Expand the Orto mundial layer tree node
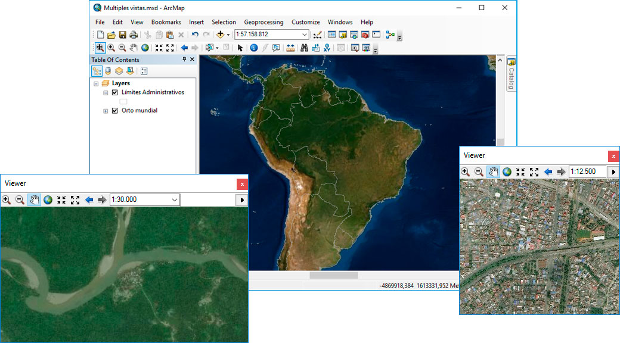Screen dimensions: 620x343 (106, 110)
